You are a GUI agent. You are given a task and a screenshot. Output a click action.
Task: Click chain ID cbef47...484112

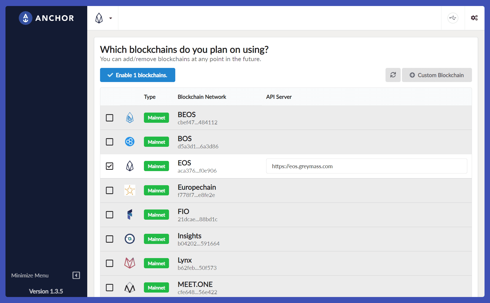[x=197, y=122]
